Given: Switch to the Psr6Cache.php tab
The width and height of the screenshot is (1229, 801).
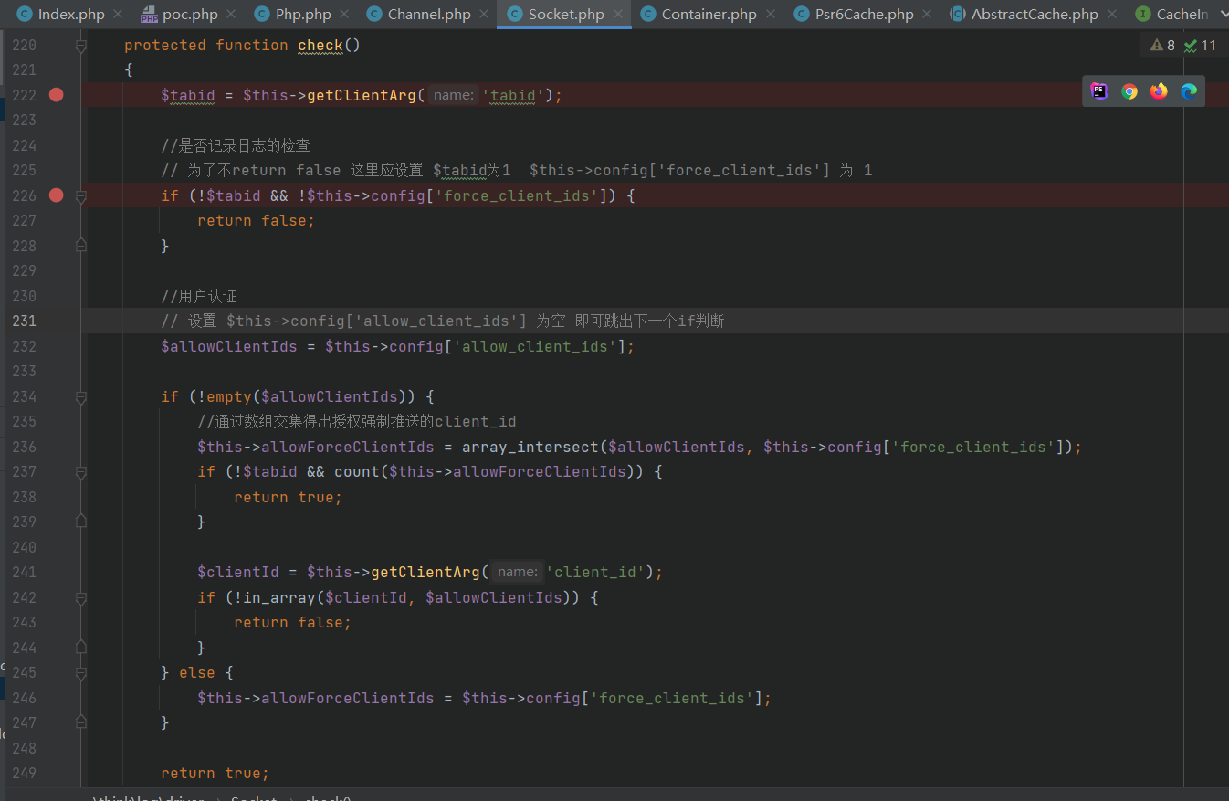Looking at the screenshot, I should coord(863,15).
